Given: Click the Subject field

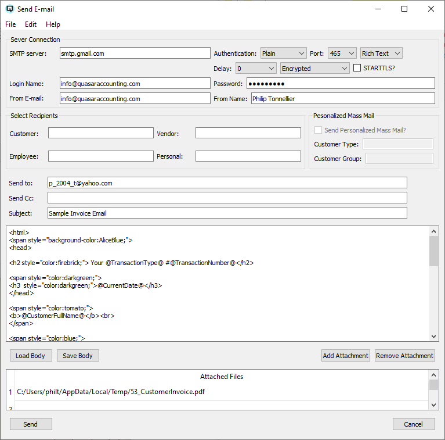Looking at the screenshot, I should 227,213.
